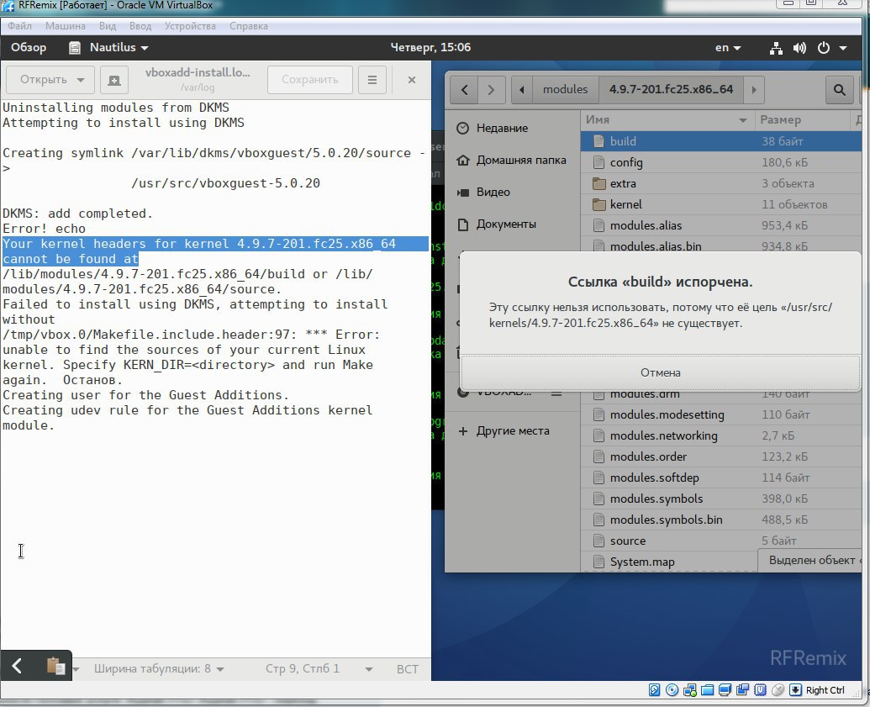Click the VirtualBox display status icon
This screenshot has height=707, width=870.
[725, 690]
